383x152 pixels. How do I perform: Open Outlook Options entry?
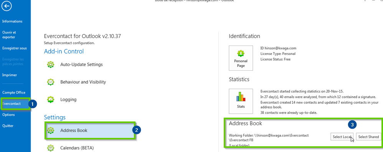tap(8, 115)
